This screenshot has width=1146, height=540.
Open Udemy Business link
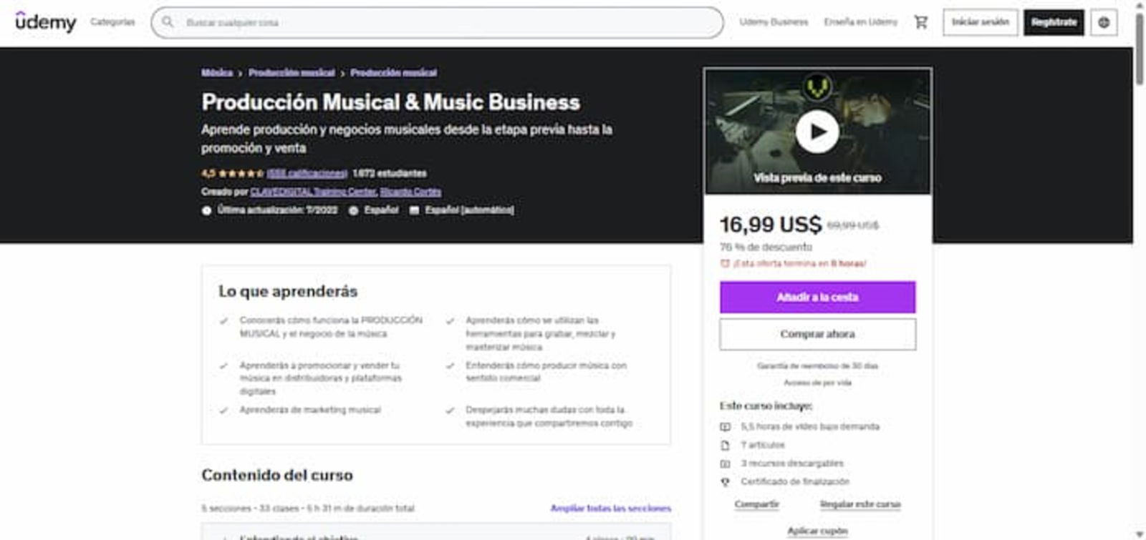pyautogui.click(x=774, y=22)
